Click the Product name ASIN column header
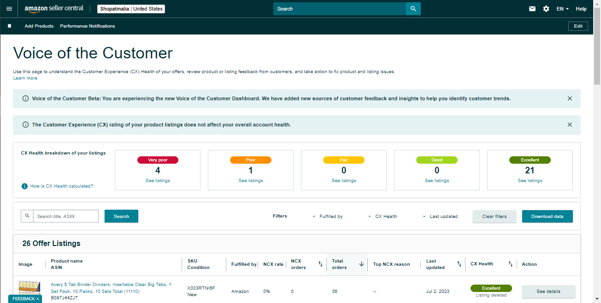This screenshot has height=303, width=601. click(x=67, y=264)
